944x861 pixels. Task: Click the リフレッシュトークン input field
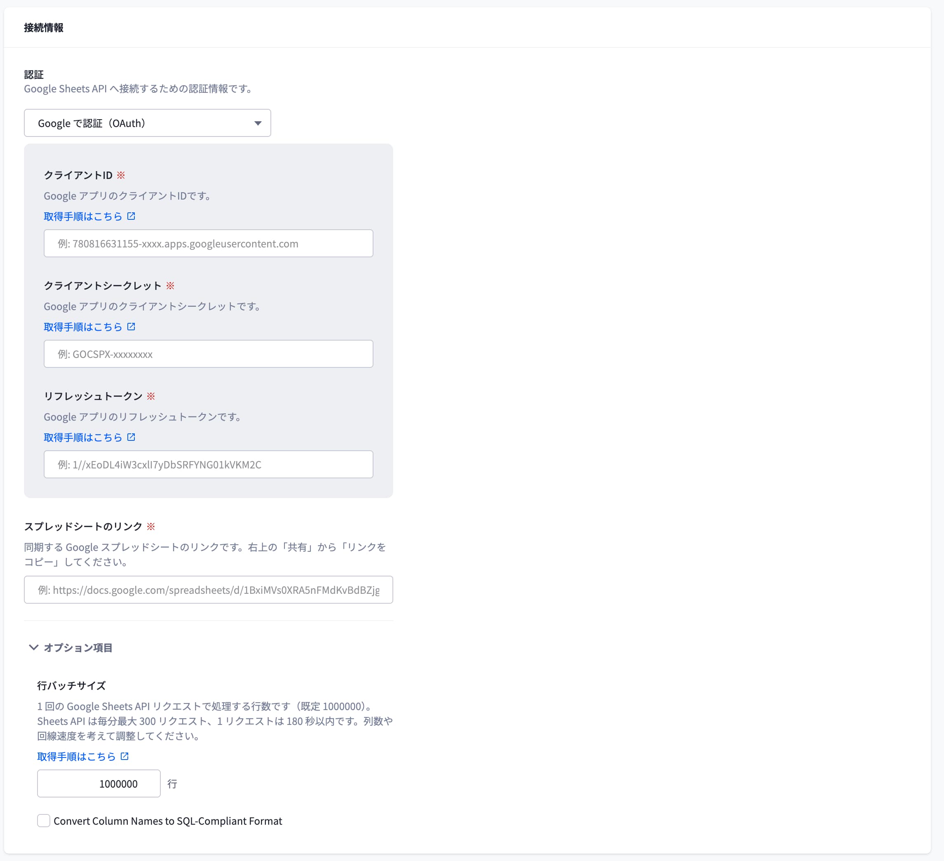[x=208, y=464]
